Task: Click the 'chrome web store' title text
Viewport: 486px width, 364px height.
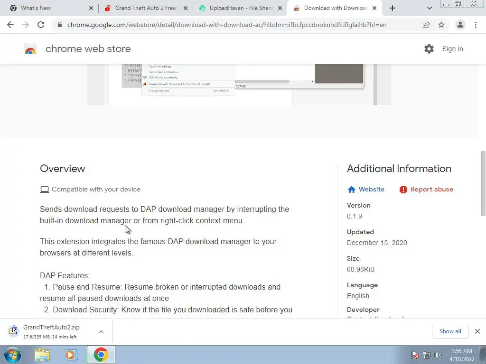Action: point(88,49)
